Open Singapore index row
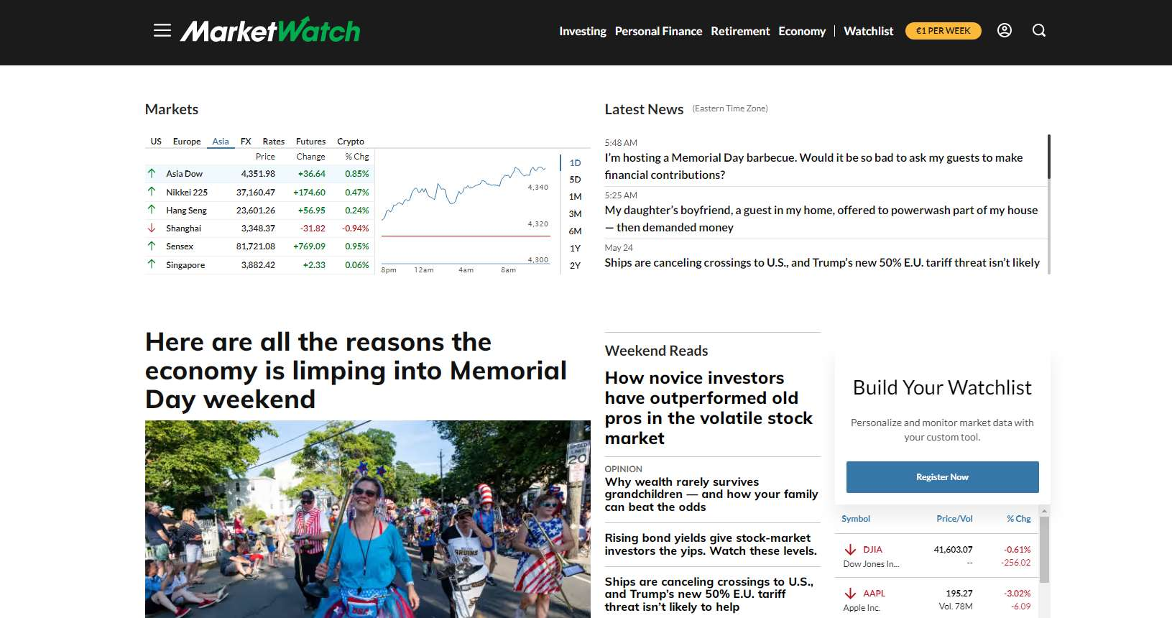Screen dimensions: 1172x618 [x=259, y=264]
